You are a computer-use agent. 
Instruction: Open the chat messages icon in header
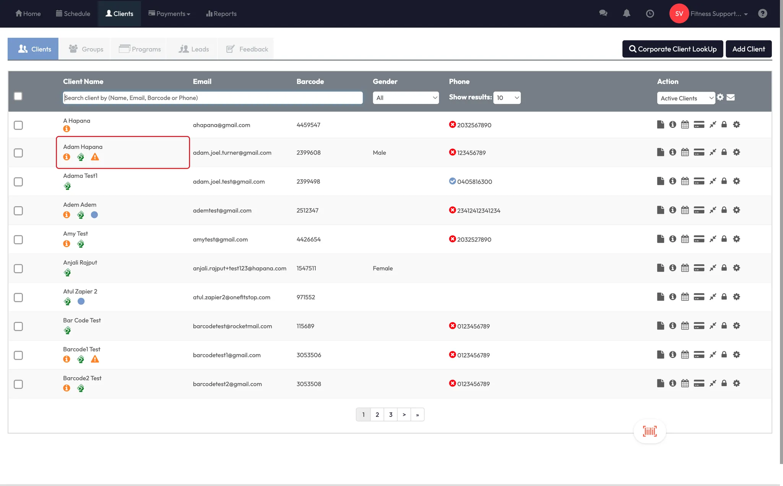pyautogui.click(x=603, y=13)
